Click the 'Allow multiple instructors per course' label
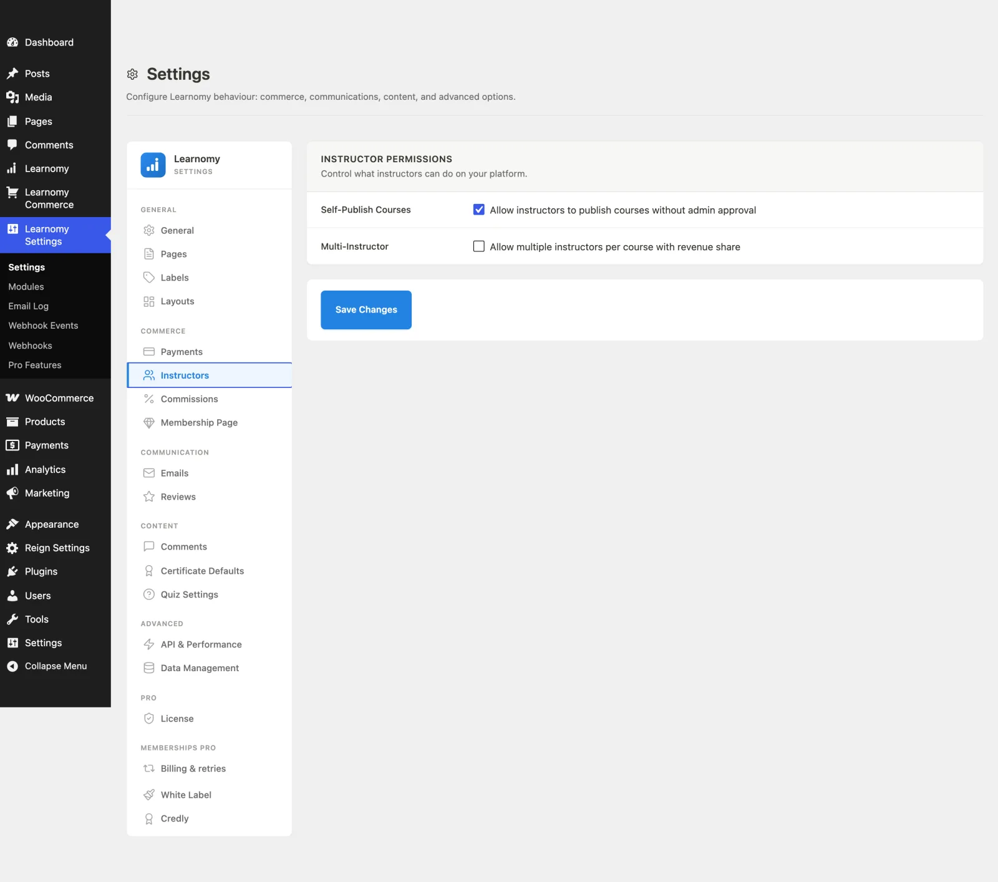998x882 pixels. click(x=615, y=247)
